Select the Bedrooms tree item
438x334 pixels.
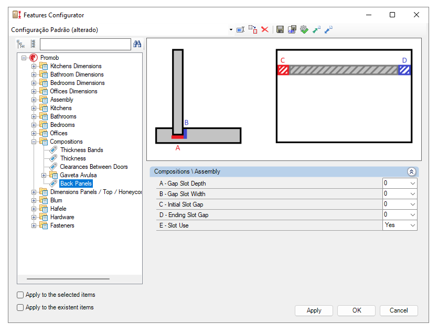click(62, 125)
